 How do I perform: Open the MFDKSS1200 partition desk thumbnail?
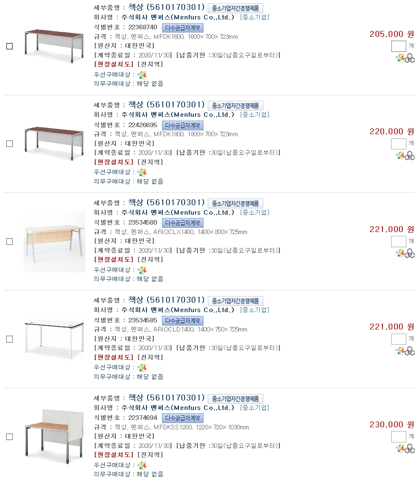click(54, 437)
